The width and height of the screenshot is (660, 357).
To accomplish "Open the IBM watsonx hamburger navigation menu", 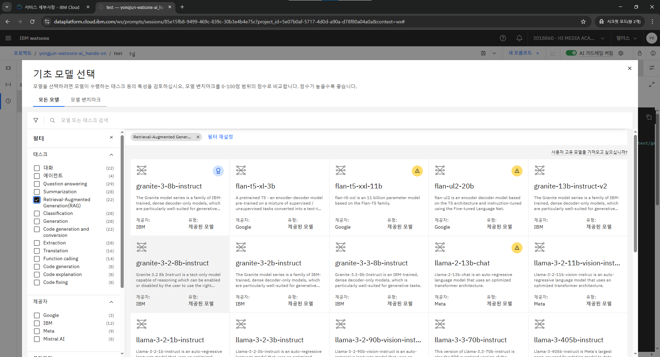I will click(x=8, y=38).
